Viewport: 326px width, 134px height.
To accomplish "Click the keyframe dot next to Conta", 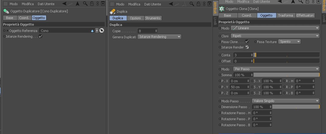I will pyautogui.click(x=220, y=55).
